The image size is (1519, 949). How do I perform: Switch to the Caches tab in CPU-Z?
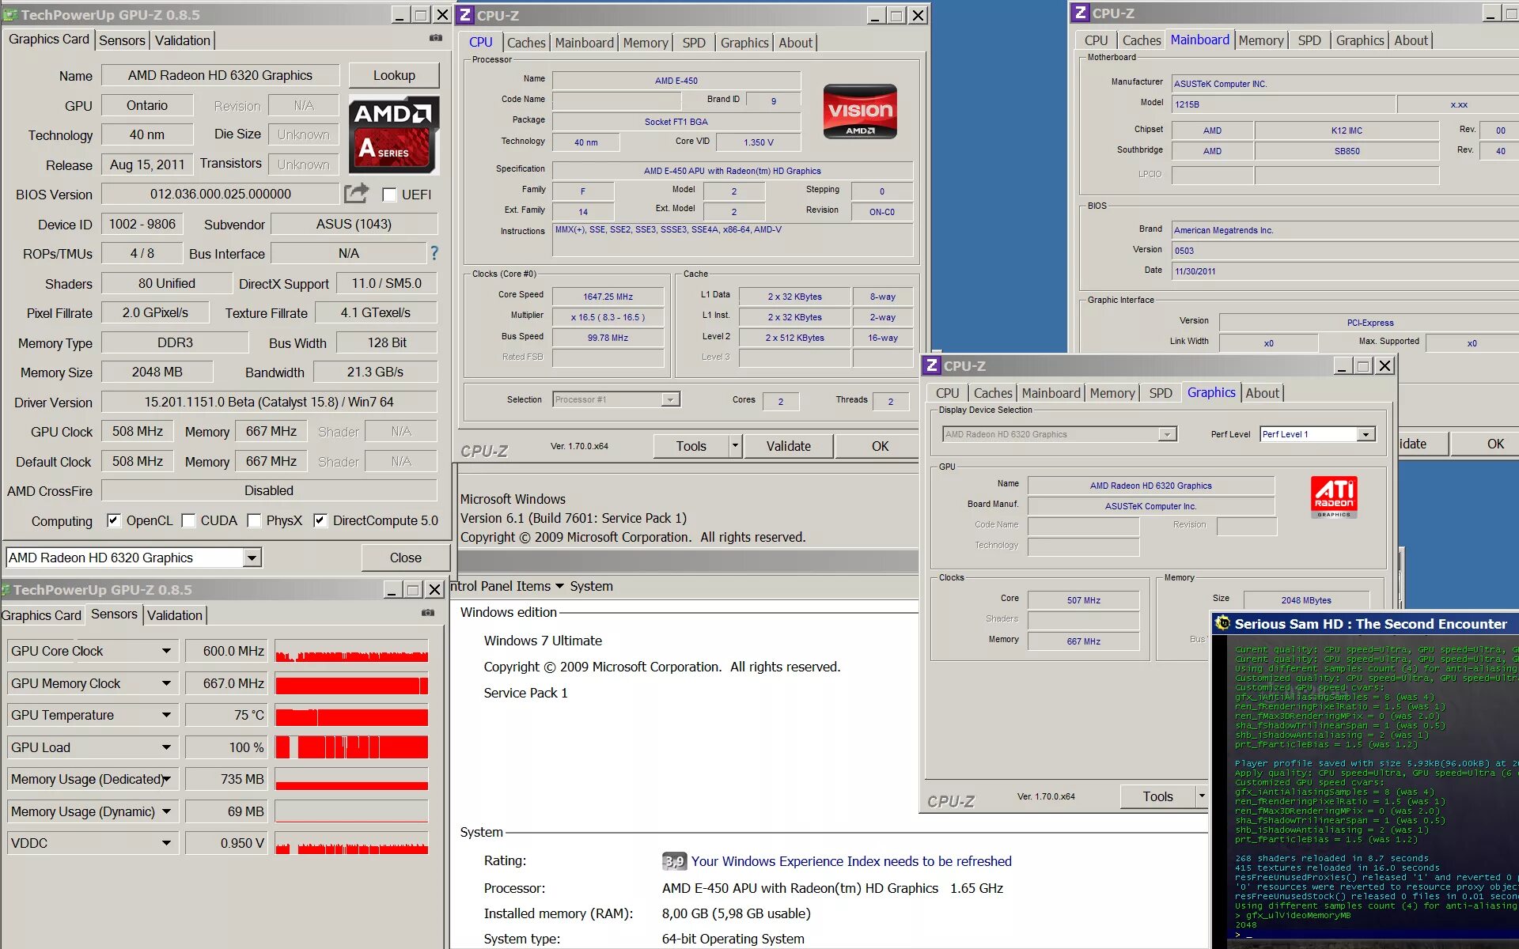[525, 43]
